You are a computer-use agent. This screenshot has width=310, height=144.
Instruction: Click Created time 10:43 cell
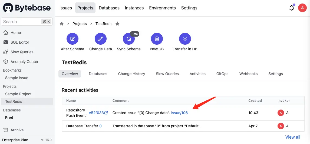[253, 113]
